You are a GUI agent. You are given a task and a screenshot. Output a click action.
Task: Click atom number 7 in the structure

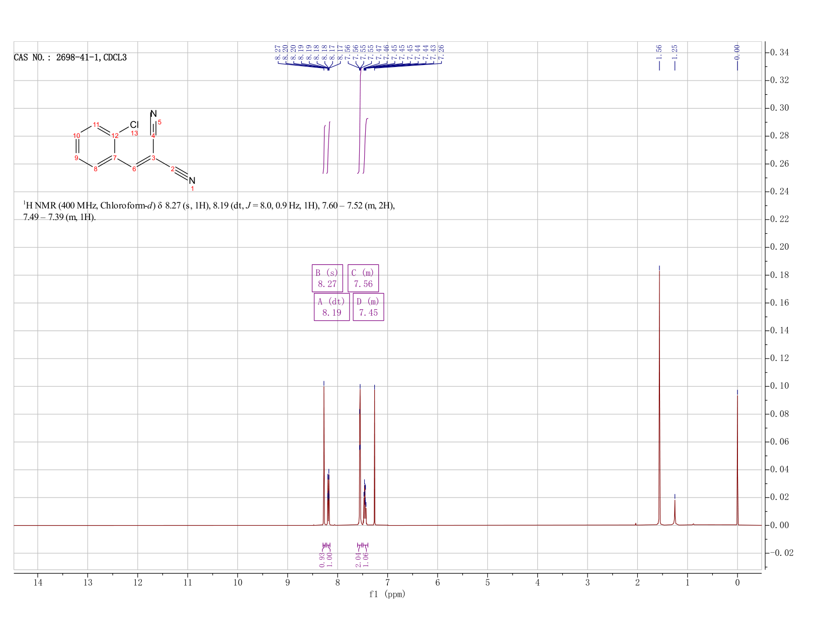click(x=115, y=158)
